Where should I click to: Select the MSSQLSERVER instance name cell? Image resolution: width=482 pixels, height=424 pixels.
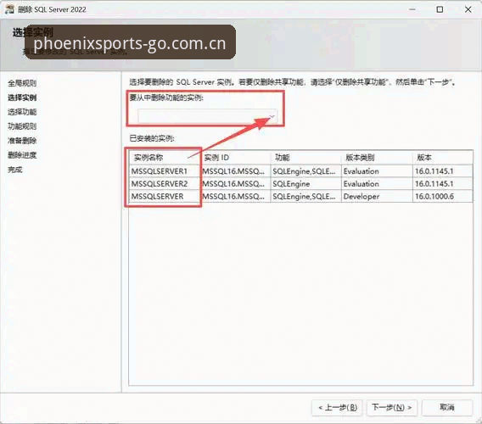click(x=165, y=197)
